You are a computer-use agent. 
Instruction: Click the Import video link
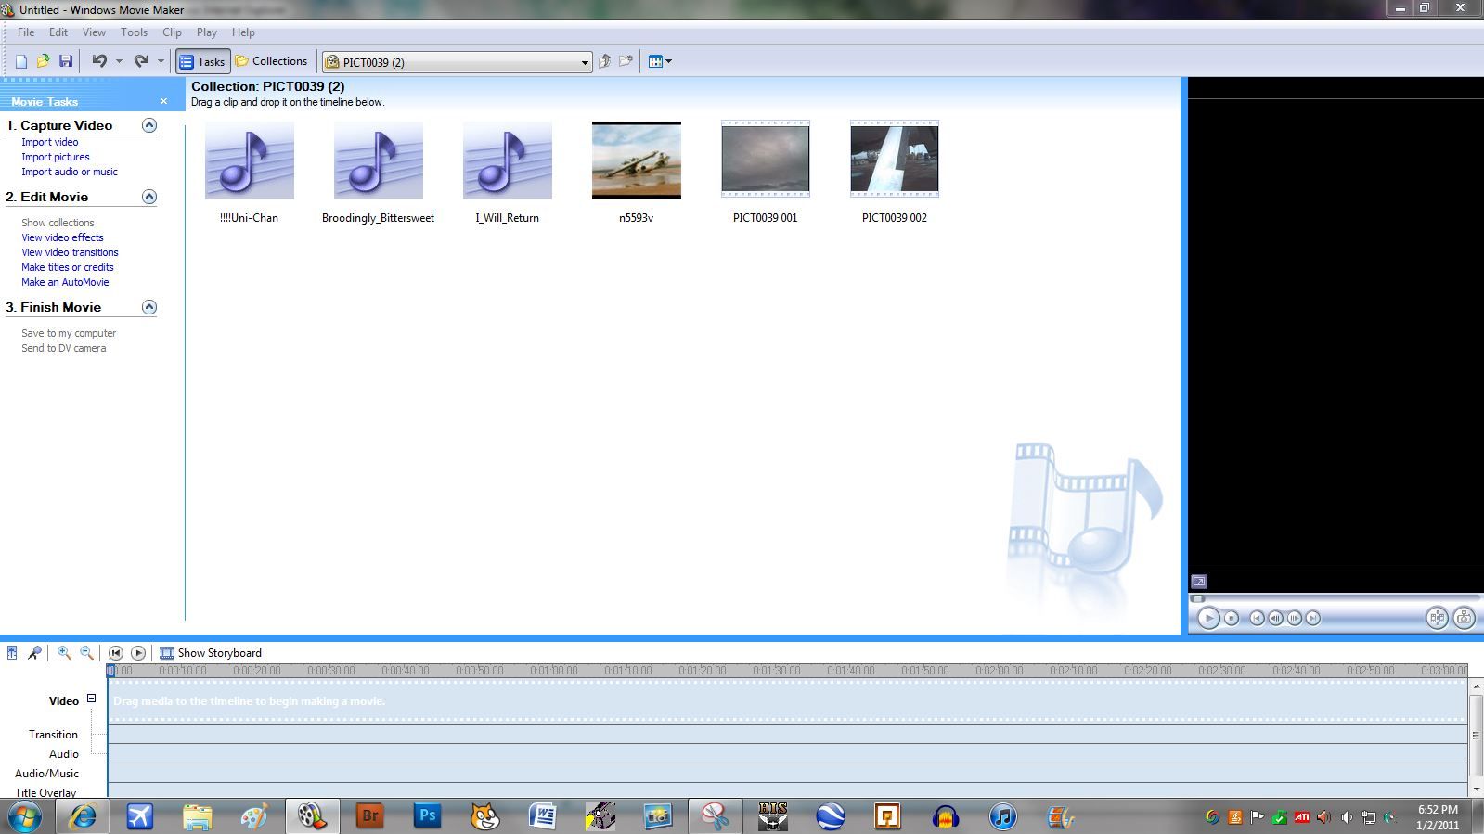tap(50, 142)
